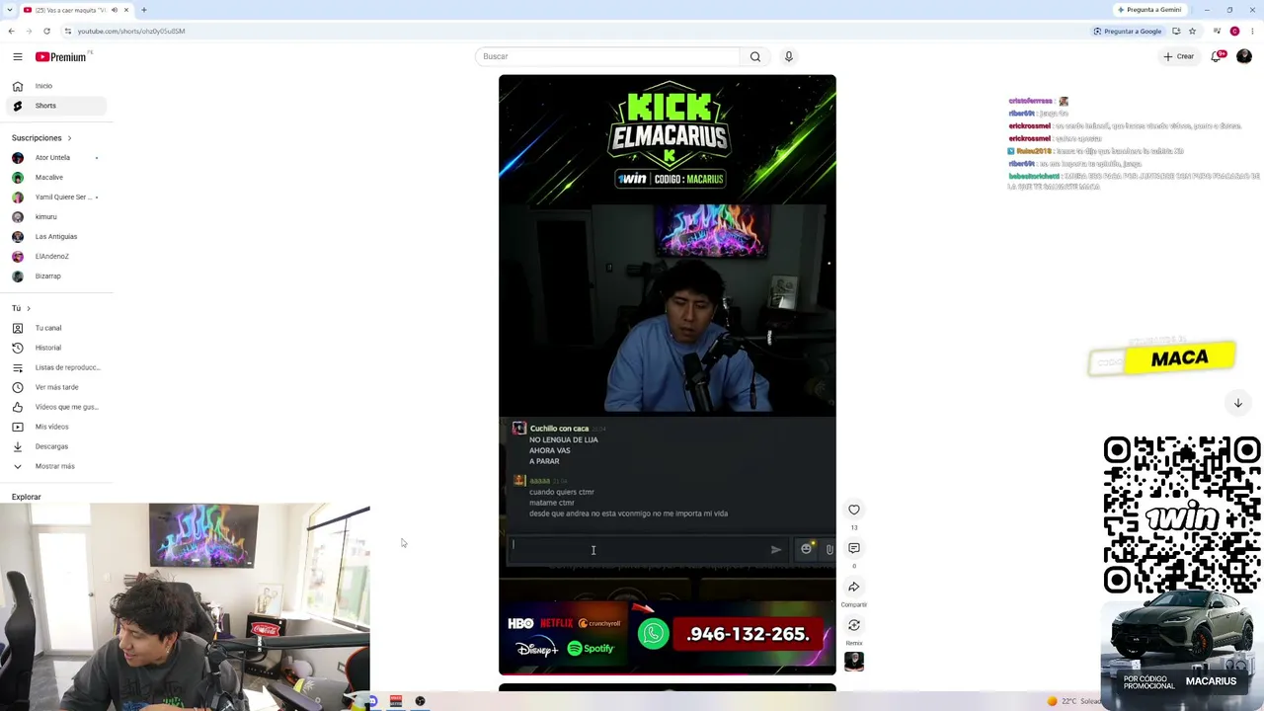Open Tu canal in the sidebar
This screenshot has height=711, width=1264.
coord(55,328)
